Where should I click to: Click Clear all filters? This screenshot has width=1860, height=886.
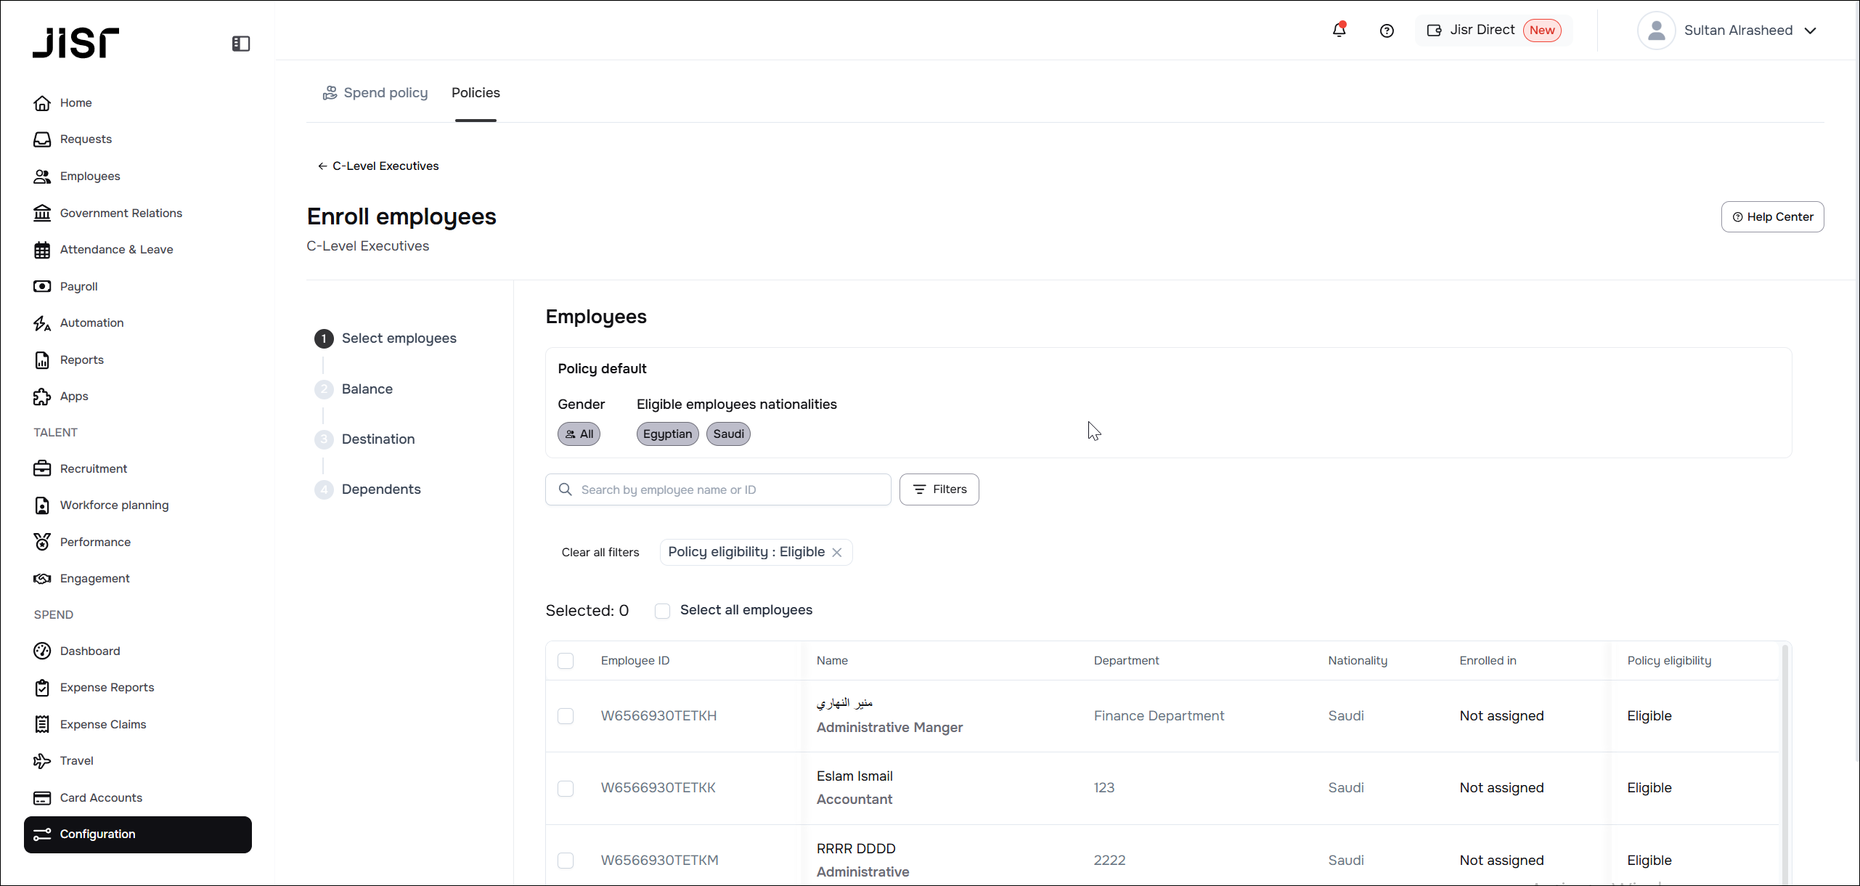(600, 552)
